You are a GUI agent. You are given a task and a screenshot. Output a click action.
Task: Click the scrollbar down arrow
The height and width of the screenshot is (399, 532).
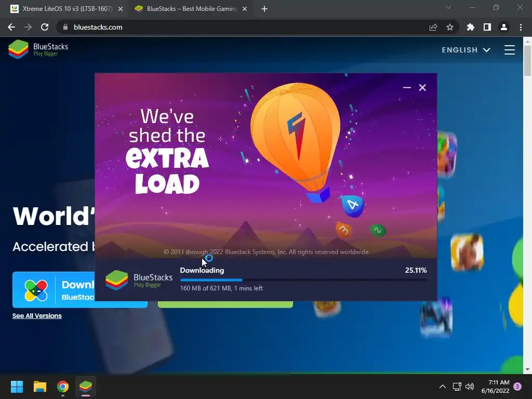click(x=527, y=369)
